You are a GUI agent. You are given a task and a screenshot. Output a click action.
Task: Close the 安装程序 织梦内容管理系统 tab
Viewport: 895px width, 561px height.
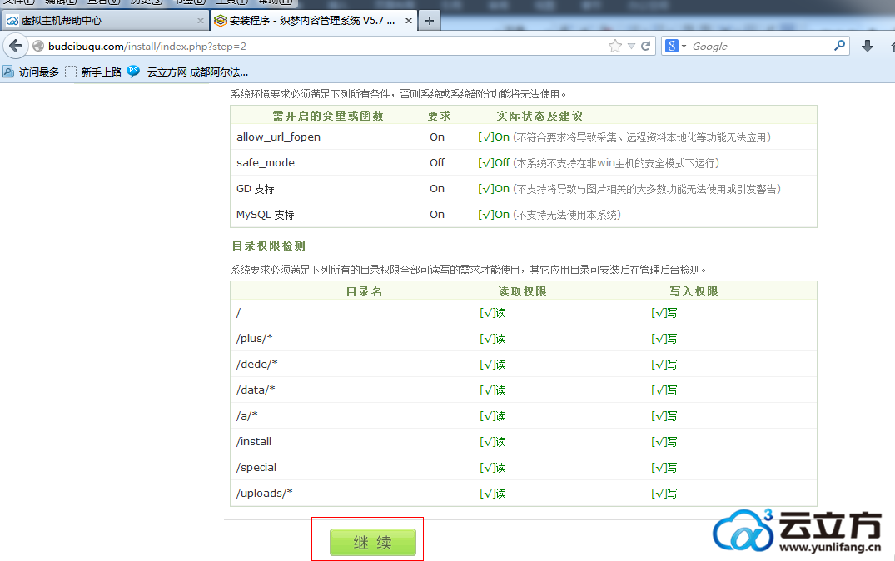coord(409,21)
